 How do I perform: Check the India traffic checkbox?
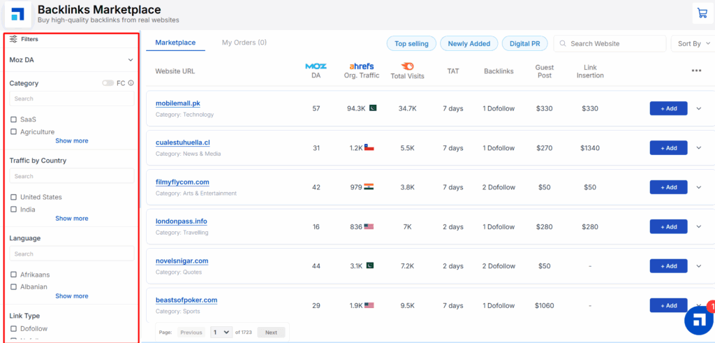[14, 210]
